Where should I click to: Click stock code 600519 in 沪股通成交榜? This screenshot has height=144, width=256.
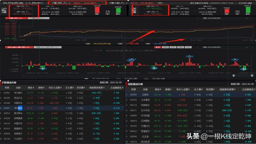(7, 113)
